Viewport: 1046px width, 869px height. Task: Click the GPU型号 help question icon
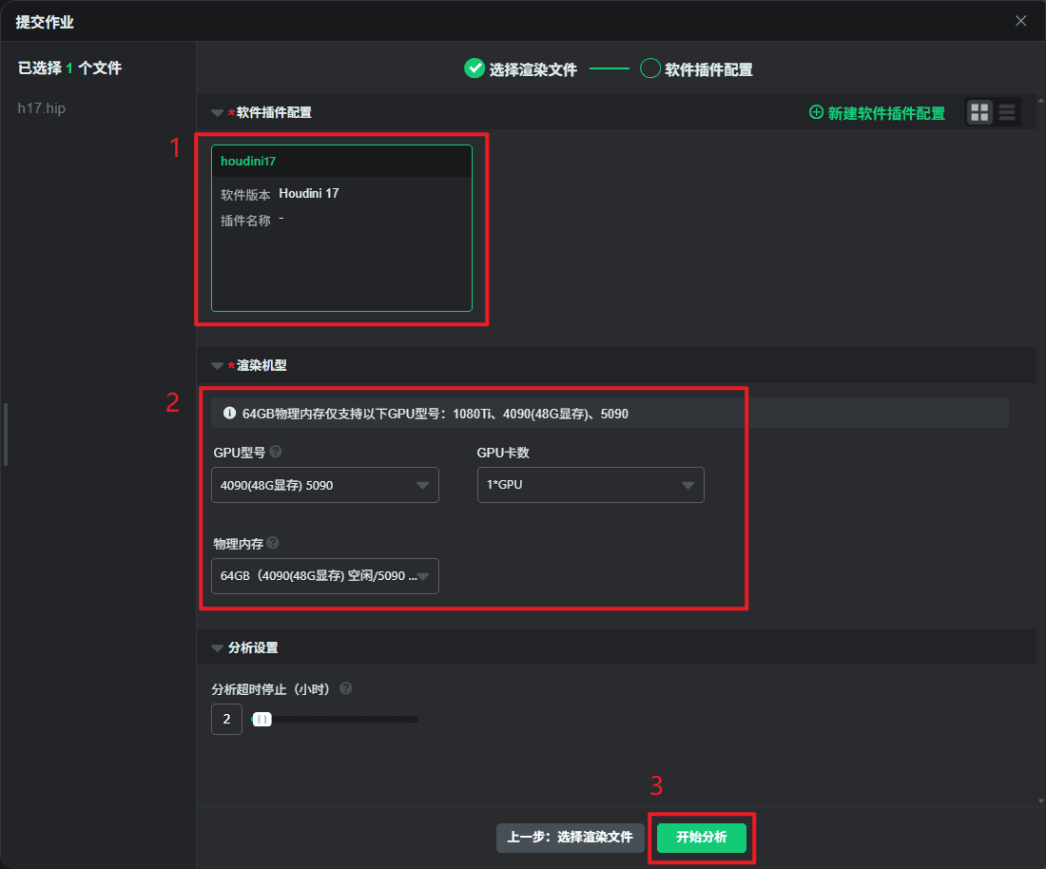tap(276, 452)
